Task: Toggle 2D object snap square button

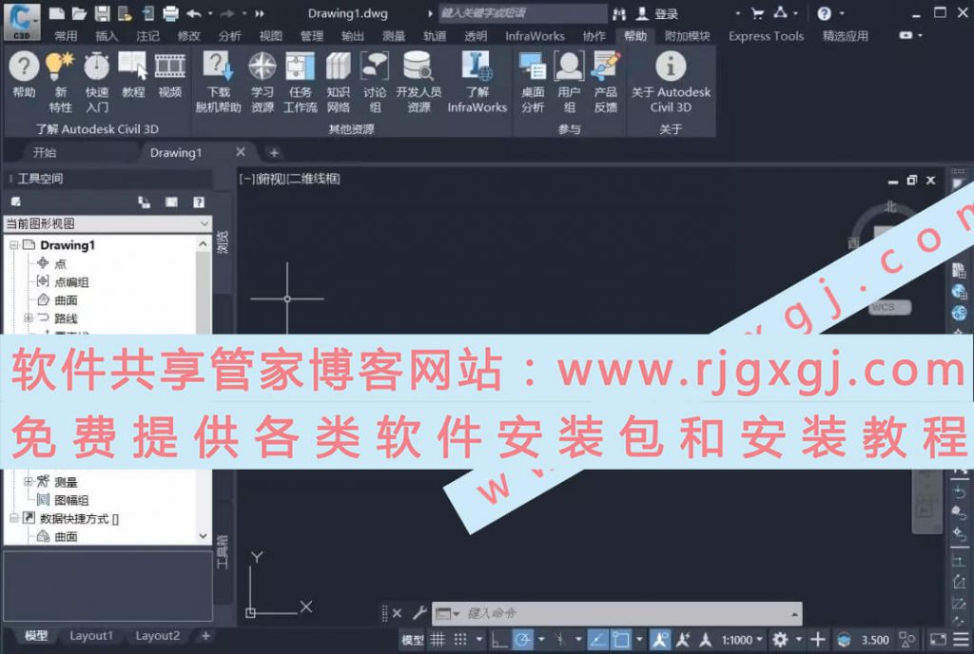Action: (x=620, y=640)
